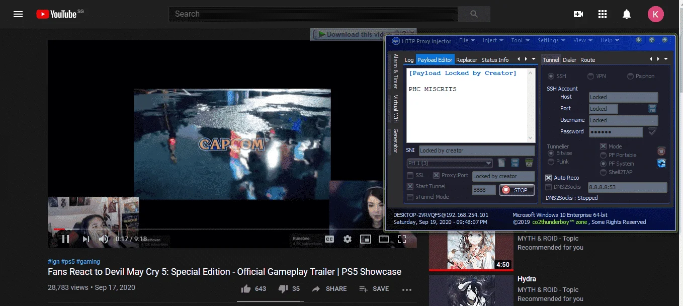Open the Generator side tab
Screen dimensions: 683x306
point(395,141)
